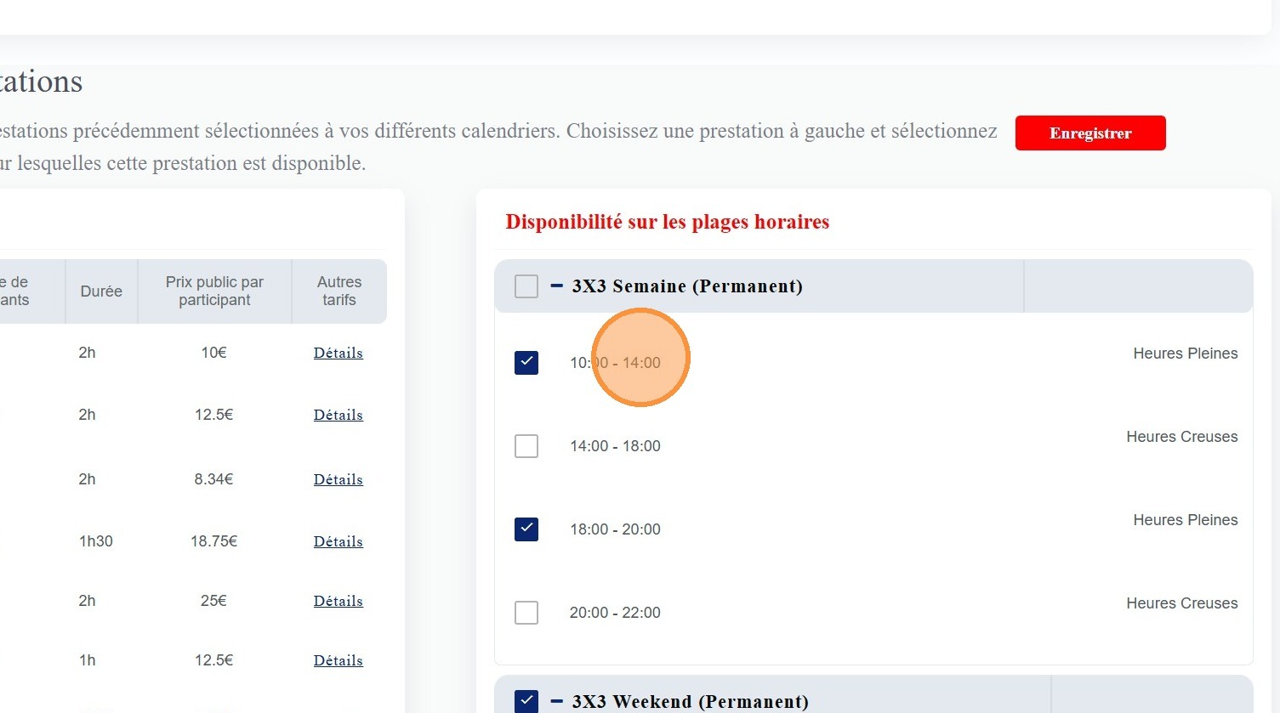Open Détails for the 1h 12.5€ prestation
Viewport: 1280px width, 713px height.
coord(338,660)
